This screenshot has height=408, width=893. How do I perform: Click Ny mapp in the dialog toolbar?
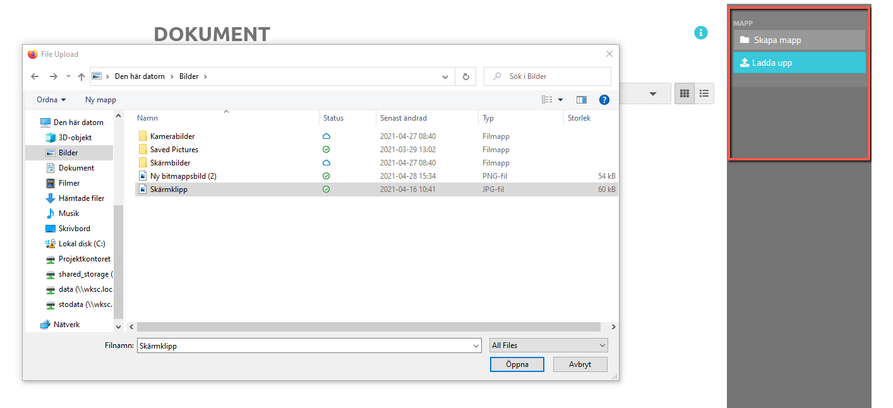tap(100, 100)
